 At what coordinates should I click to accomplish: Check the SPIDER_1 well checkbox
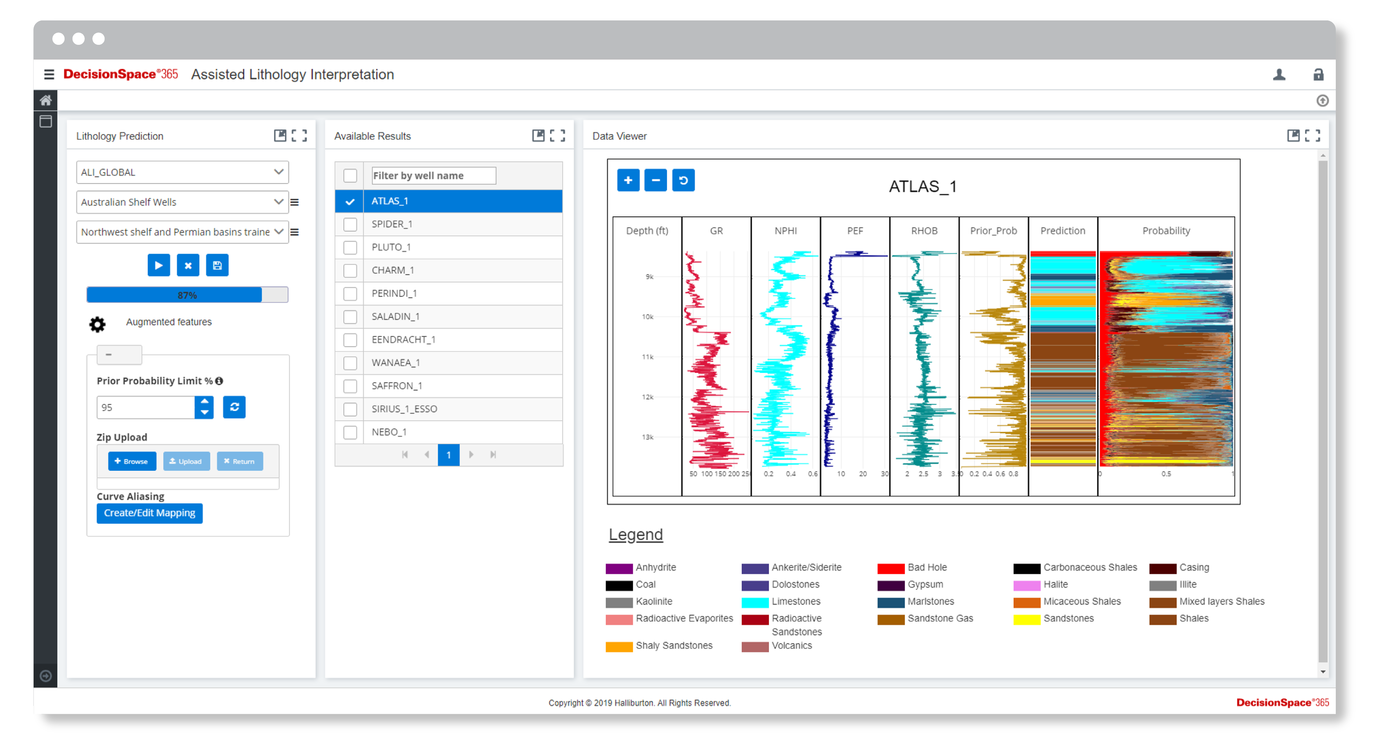[350, 224]
